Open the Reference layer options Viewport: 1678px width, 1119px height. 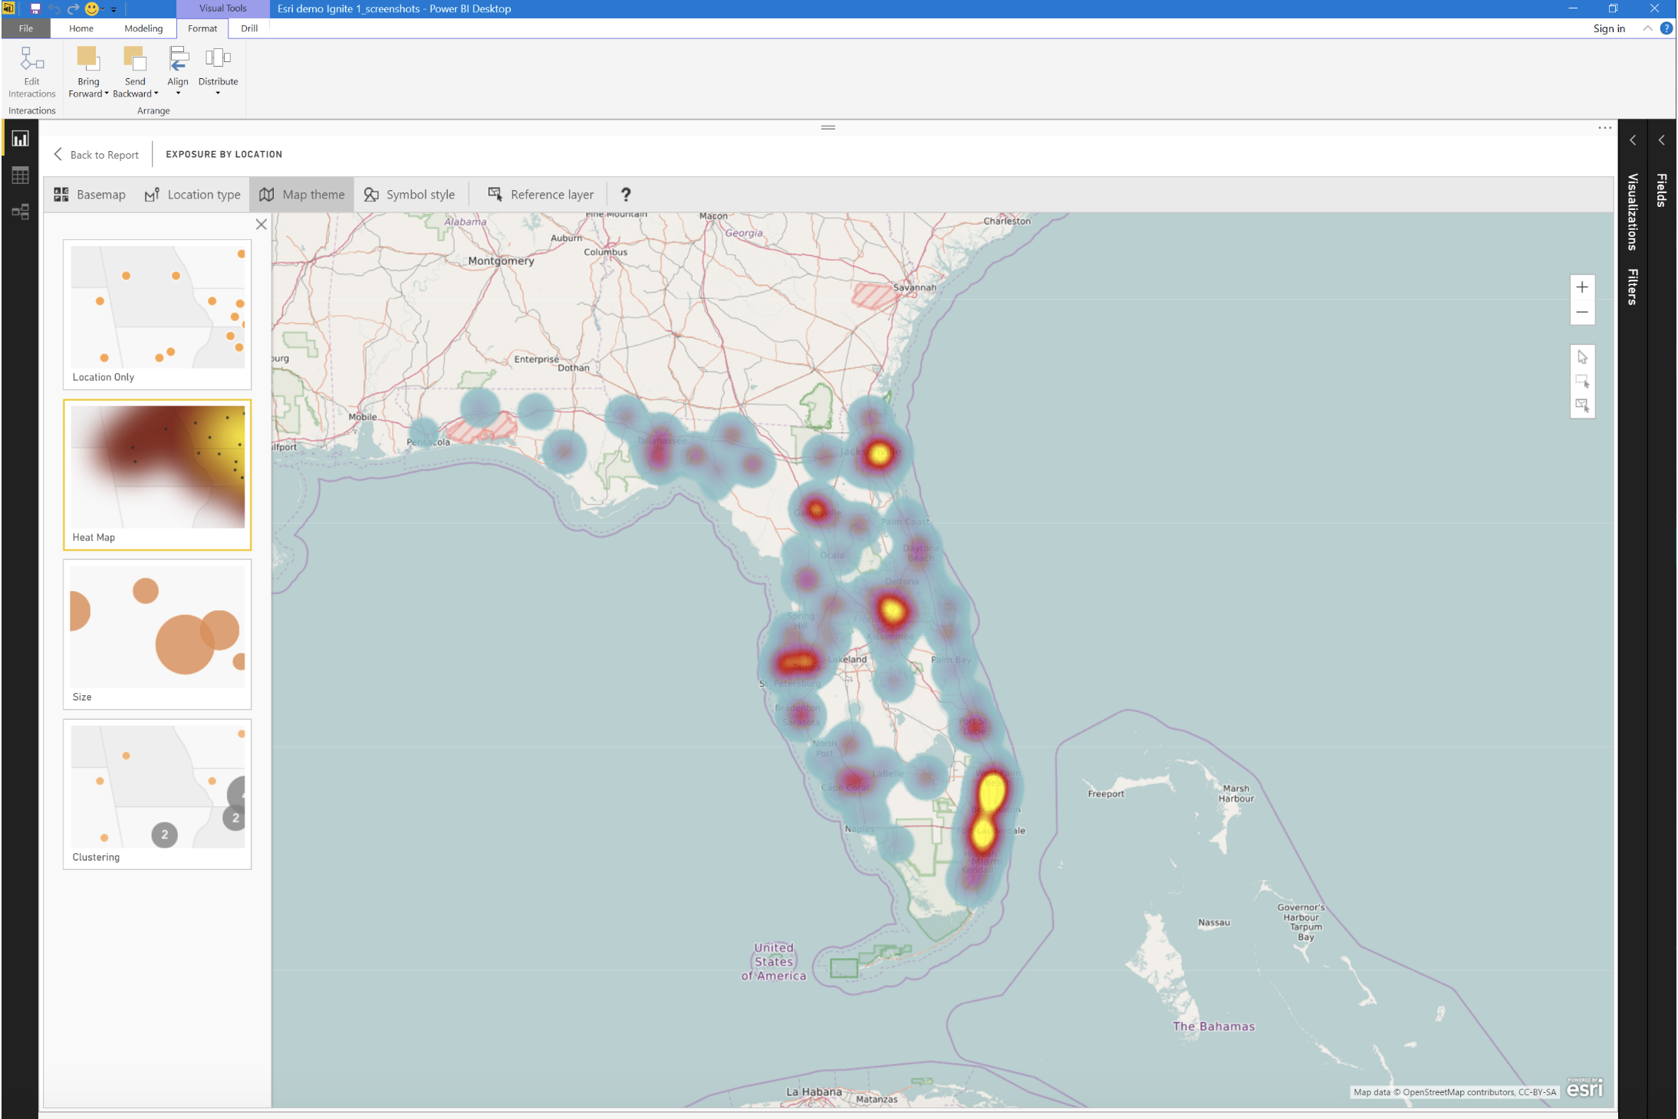tap(540, 194)
